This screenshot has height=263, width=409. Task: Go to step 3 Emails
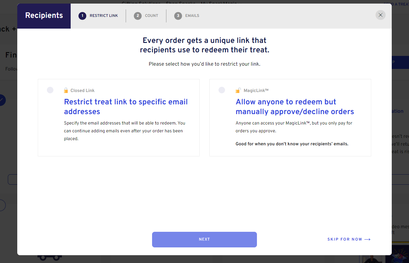[187, 16]
